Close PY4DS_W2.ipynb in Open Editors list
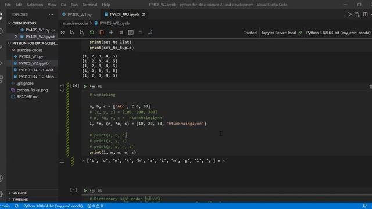 [16, 37]
